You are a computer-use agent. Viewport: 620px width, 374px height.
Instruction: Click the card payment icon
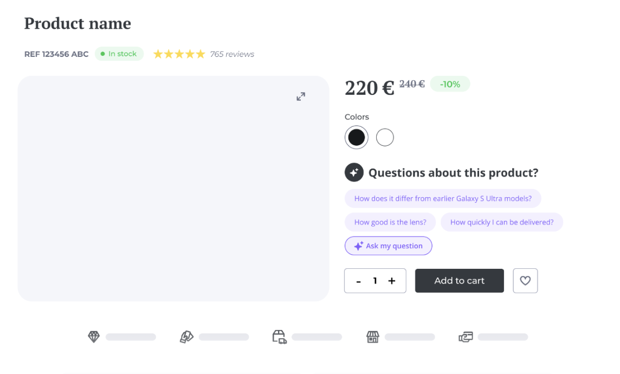[466, 337]
